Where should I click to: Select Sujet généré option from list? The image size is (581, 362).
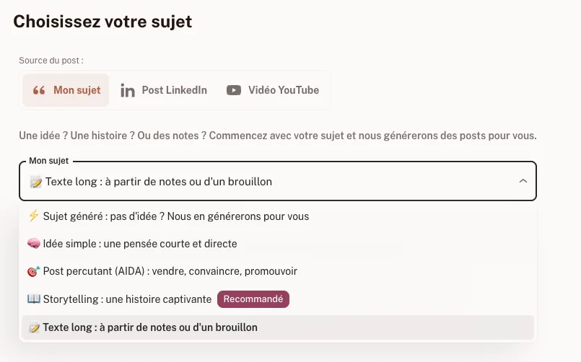(278, 216)
